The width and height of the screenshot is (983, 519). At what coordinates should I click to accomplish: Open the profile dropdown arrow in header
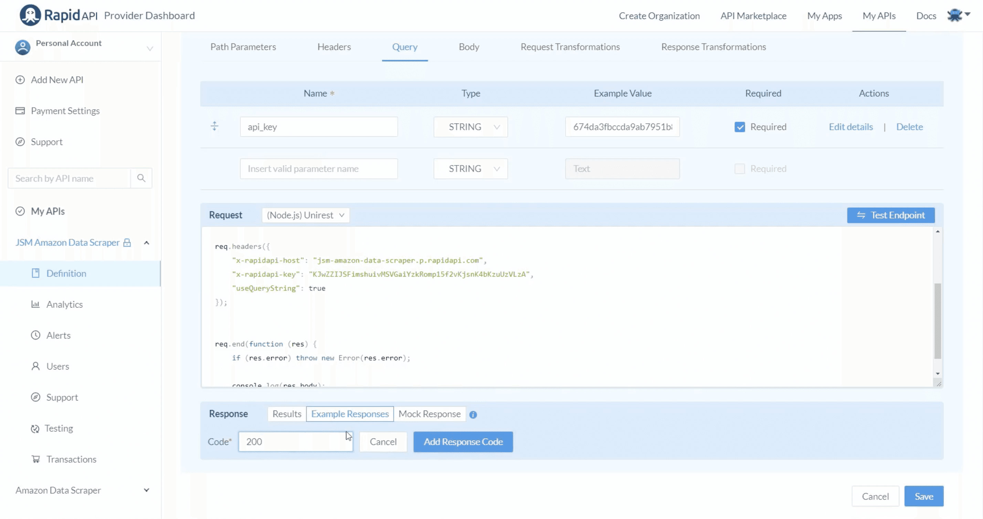[x=968, y=14]
